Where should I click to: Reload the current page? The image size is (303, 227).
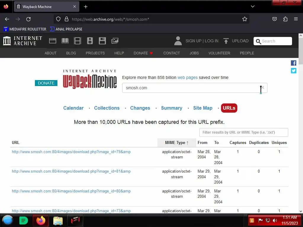coord(28,19)
